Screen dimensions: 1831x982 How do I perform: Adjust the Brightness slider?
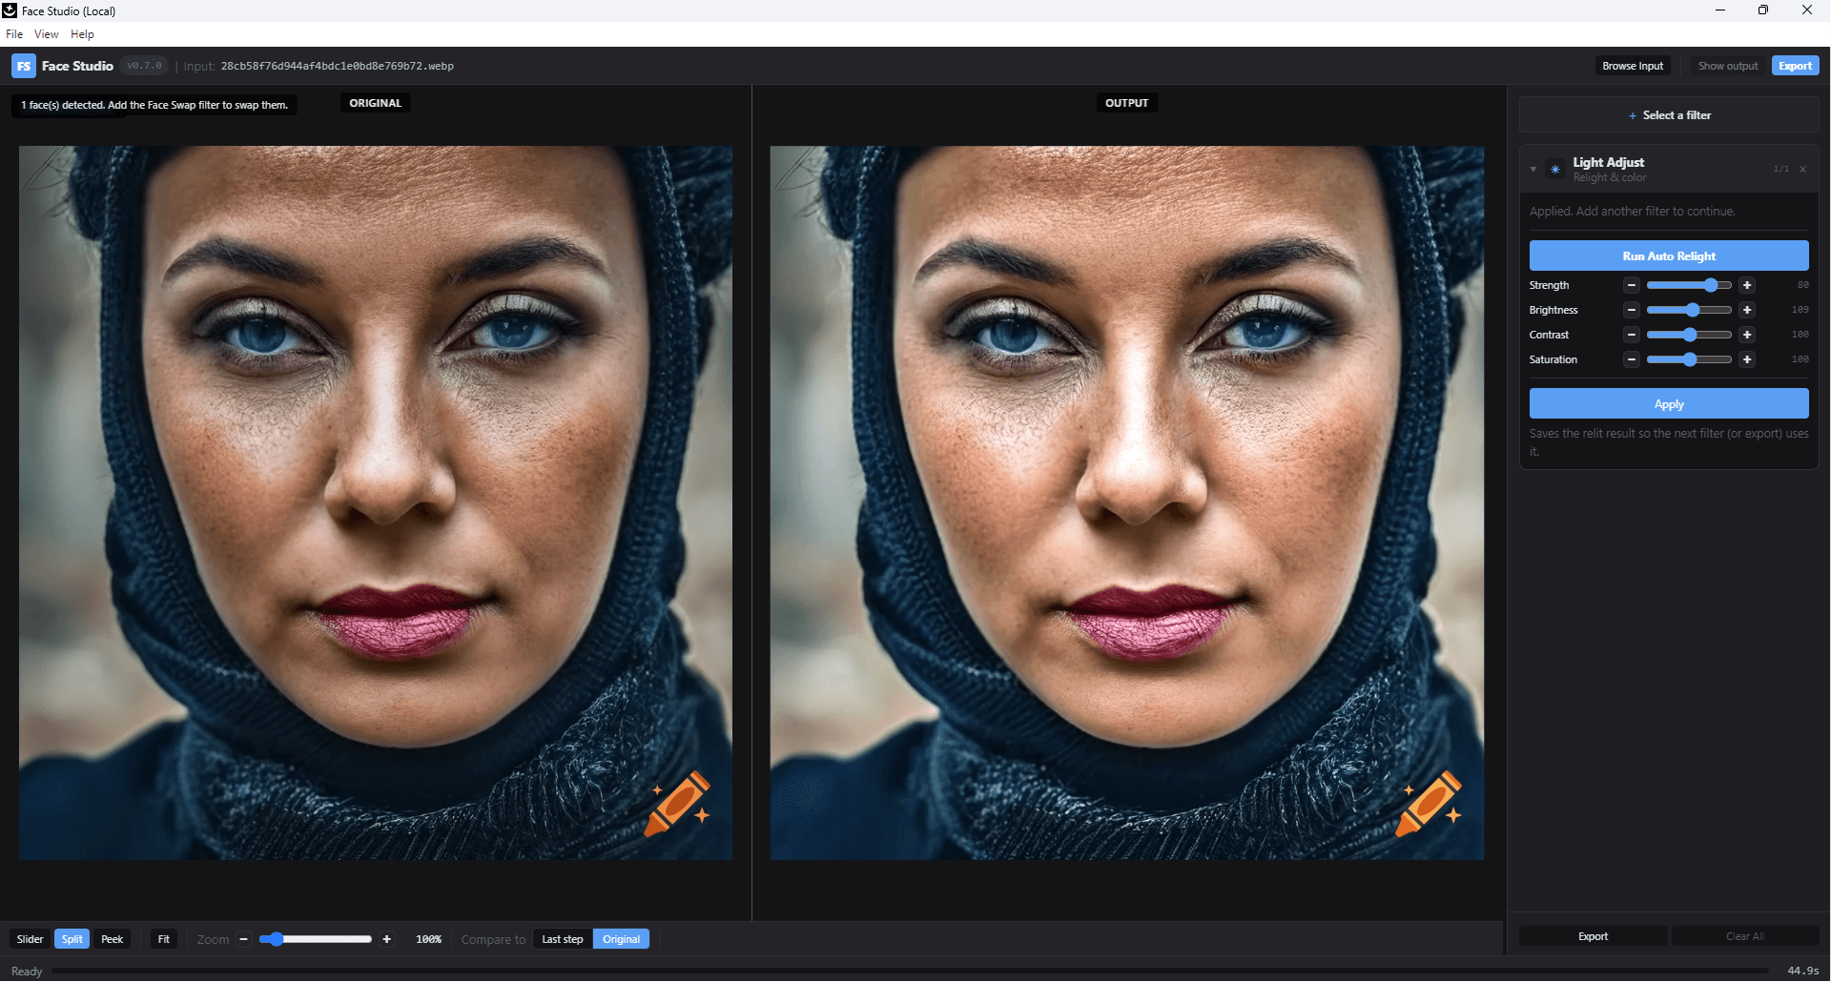(x=1689, y=310)
